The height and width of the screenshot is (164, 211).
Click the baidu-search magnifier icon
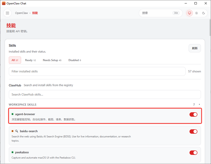pyautogui.click(x=17, y=131)
